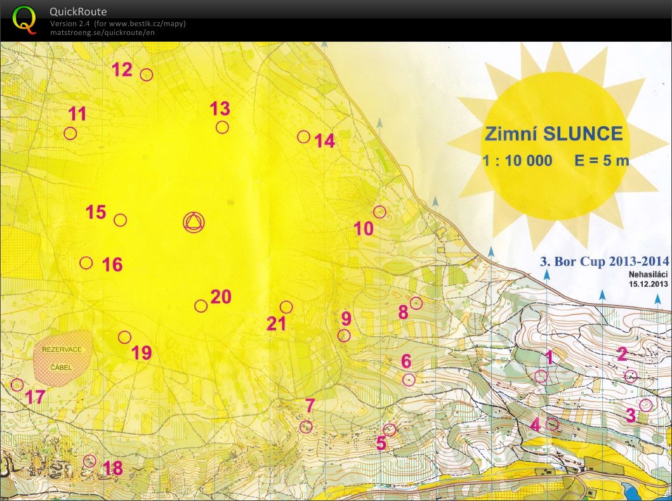Click the control circle marked 19
Viewport: 672px width, 501px height.
click(x=124, y=337)
